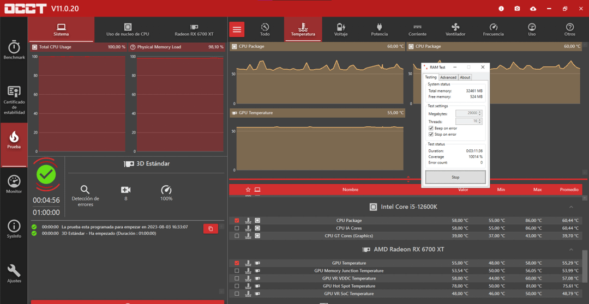
Task: Click the star favorites column header
Action: 248,190
